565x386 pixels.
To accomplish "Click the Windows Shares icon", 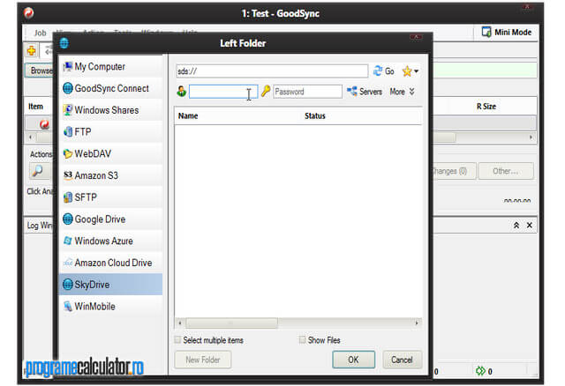I will coord(68,110).
